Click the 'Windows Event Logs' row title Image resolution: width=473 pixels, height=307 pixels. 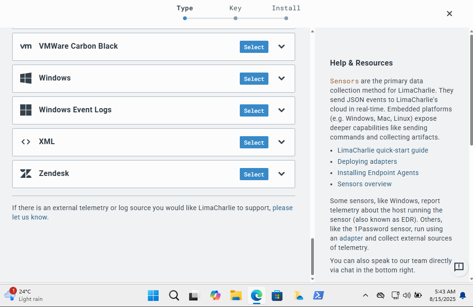75,110
